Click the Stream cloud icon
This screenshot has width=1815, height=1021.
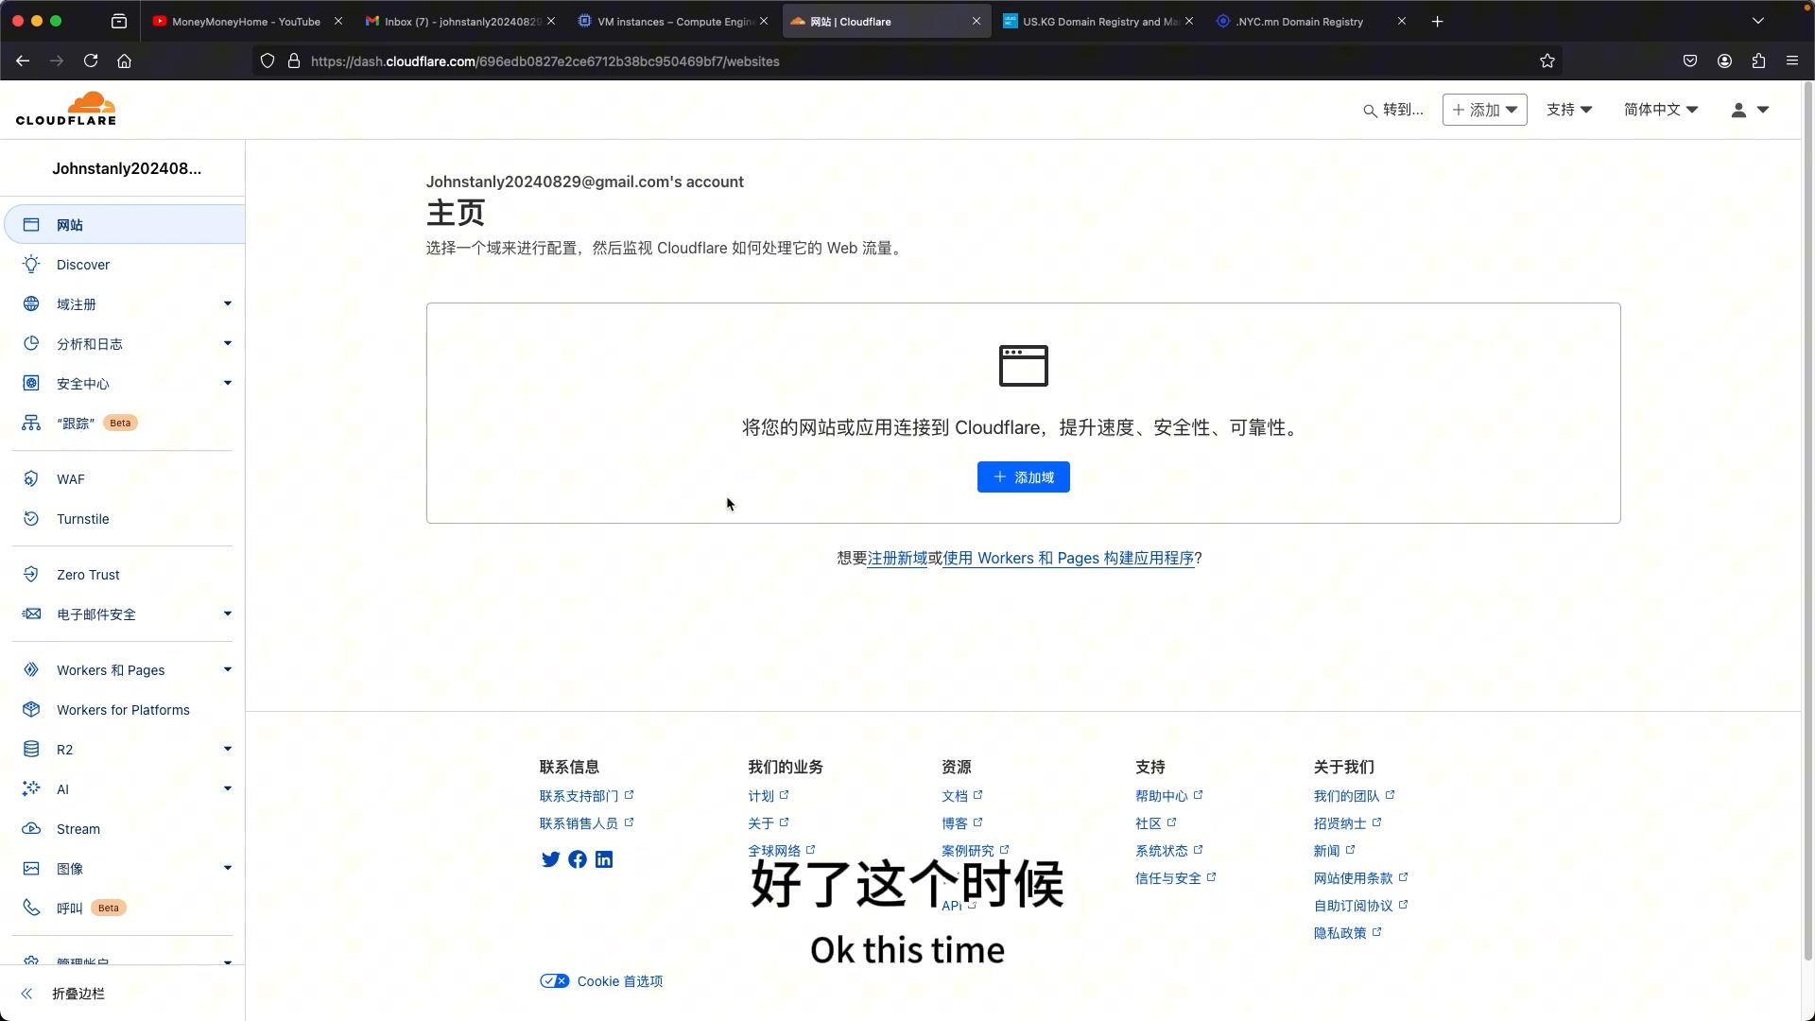click(31, 829)
